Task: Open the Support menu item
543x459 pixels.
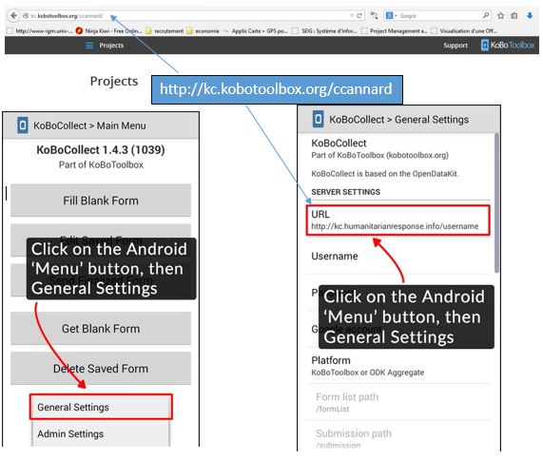Action: 456,46
